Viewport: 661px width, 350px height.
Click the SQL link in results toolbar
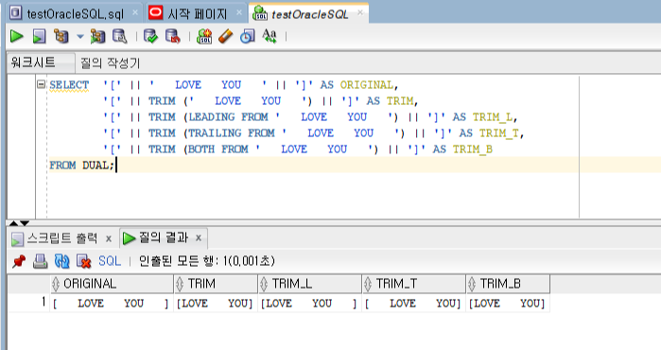click(110, 261)
